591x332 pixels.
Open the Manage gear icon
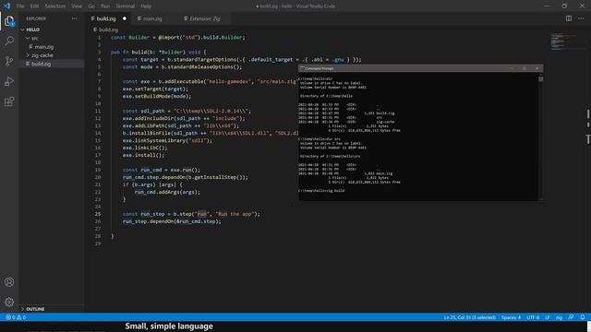[x=9, y=302]
